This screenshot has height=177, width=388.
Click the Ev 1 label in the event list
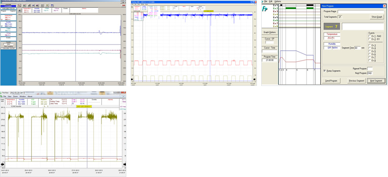point(275,5)
